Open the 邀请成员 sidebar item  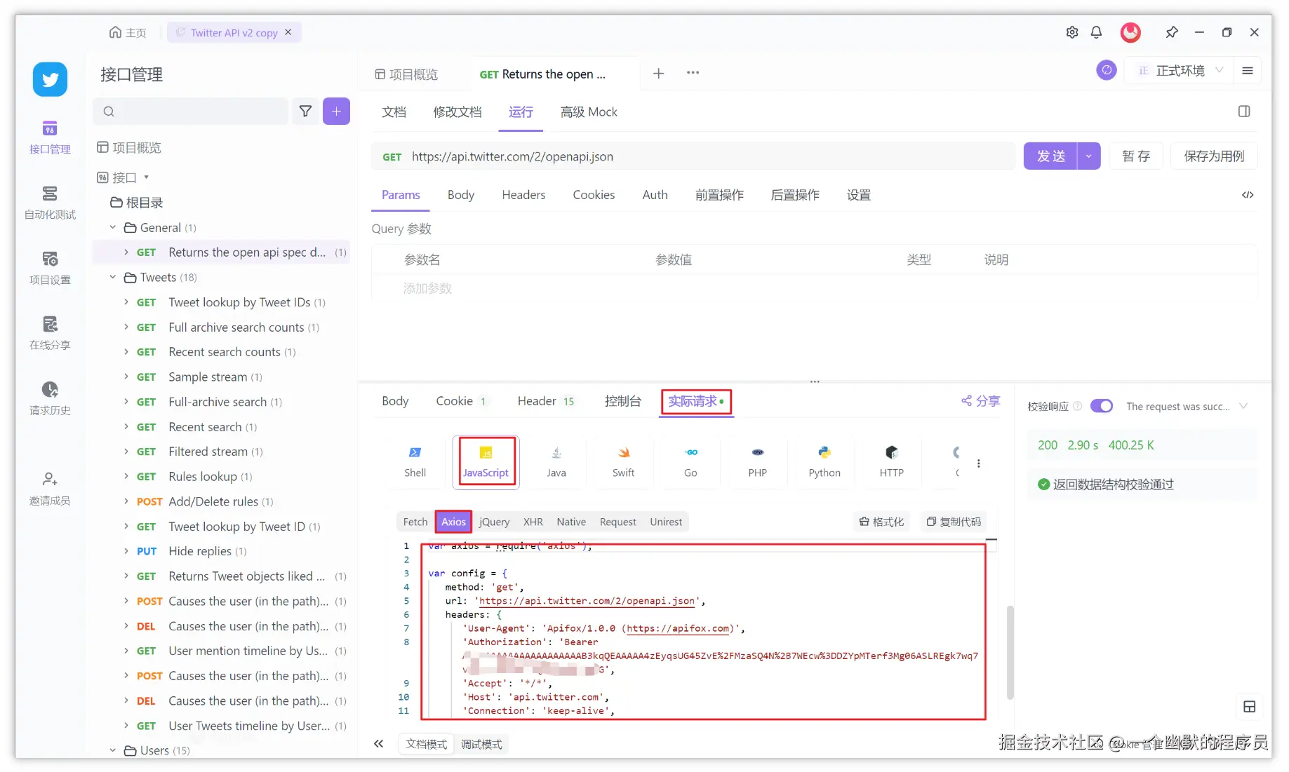50,488
